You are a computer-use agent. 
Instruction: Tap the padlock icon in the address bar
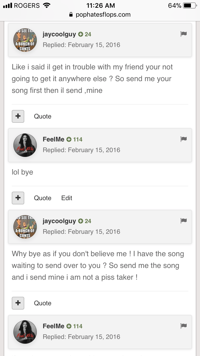pyautogui.click(x=71, y=15)
